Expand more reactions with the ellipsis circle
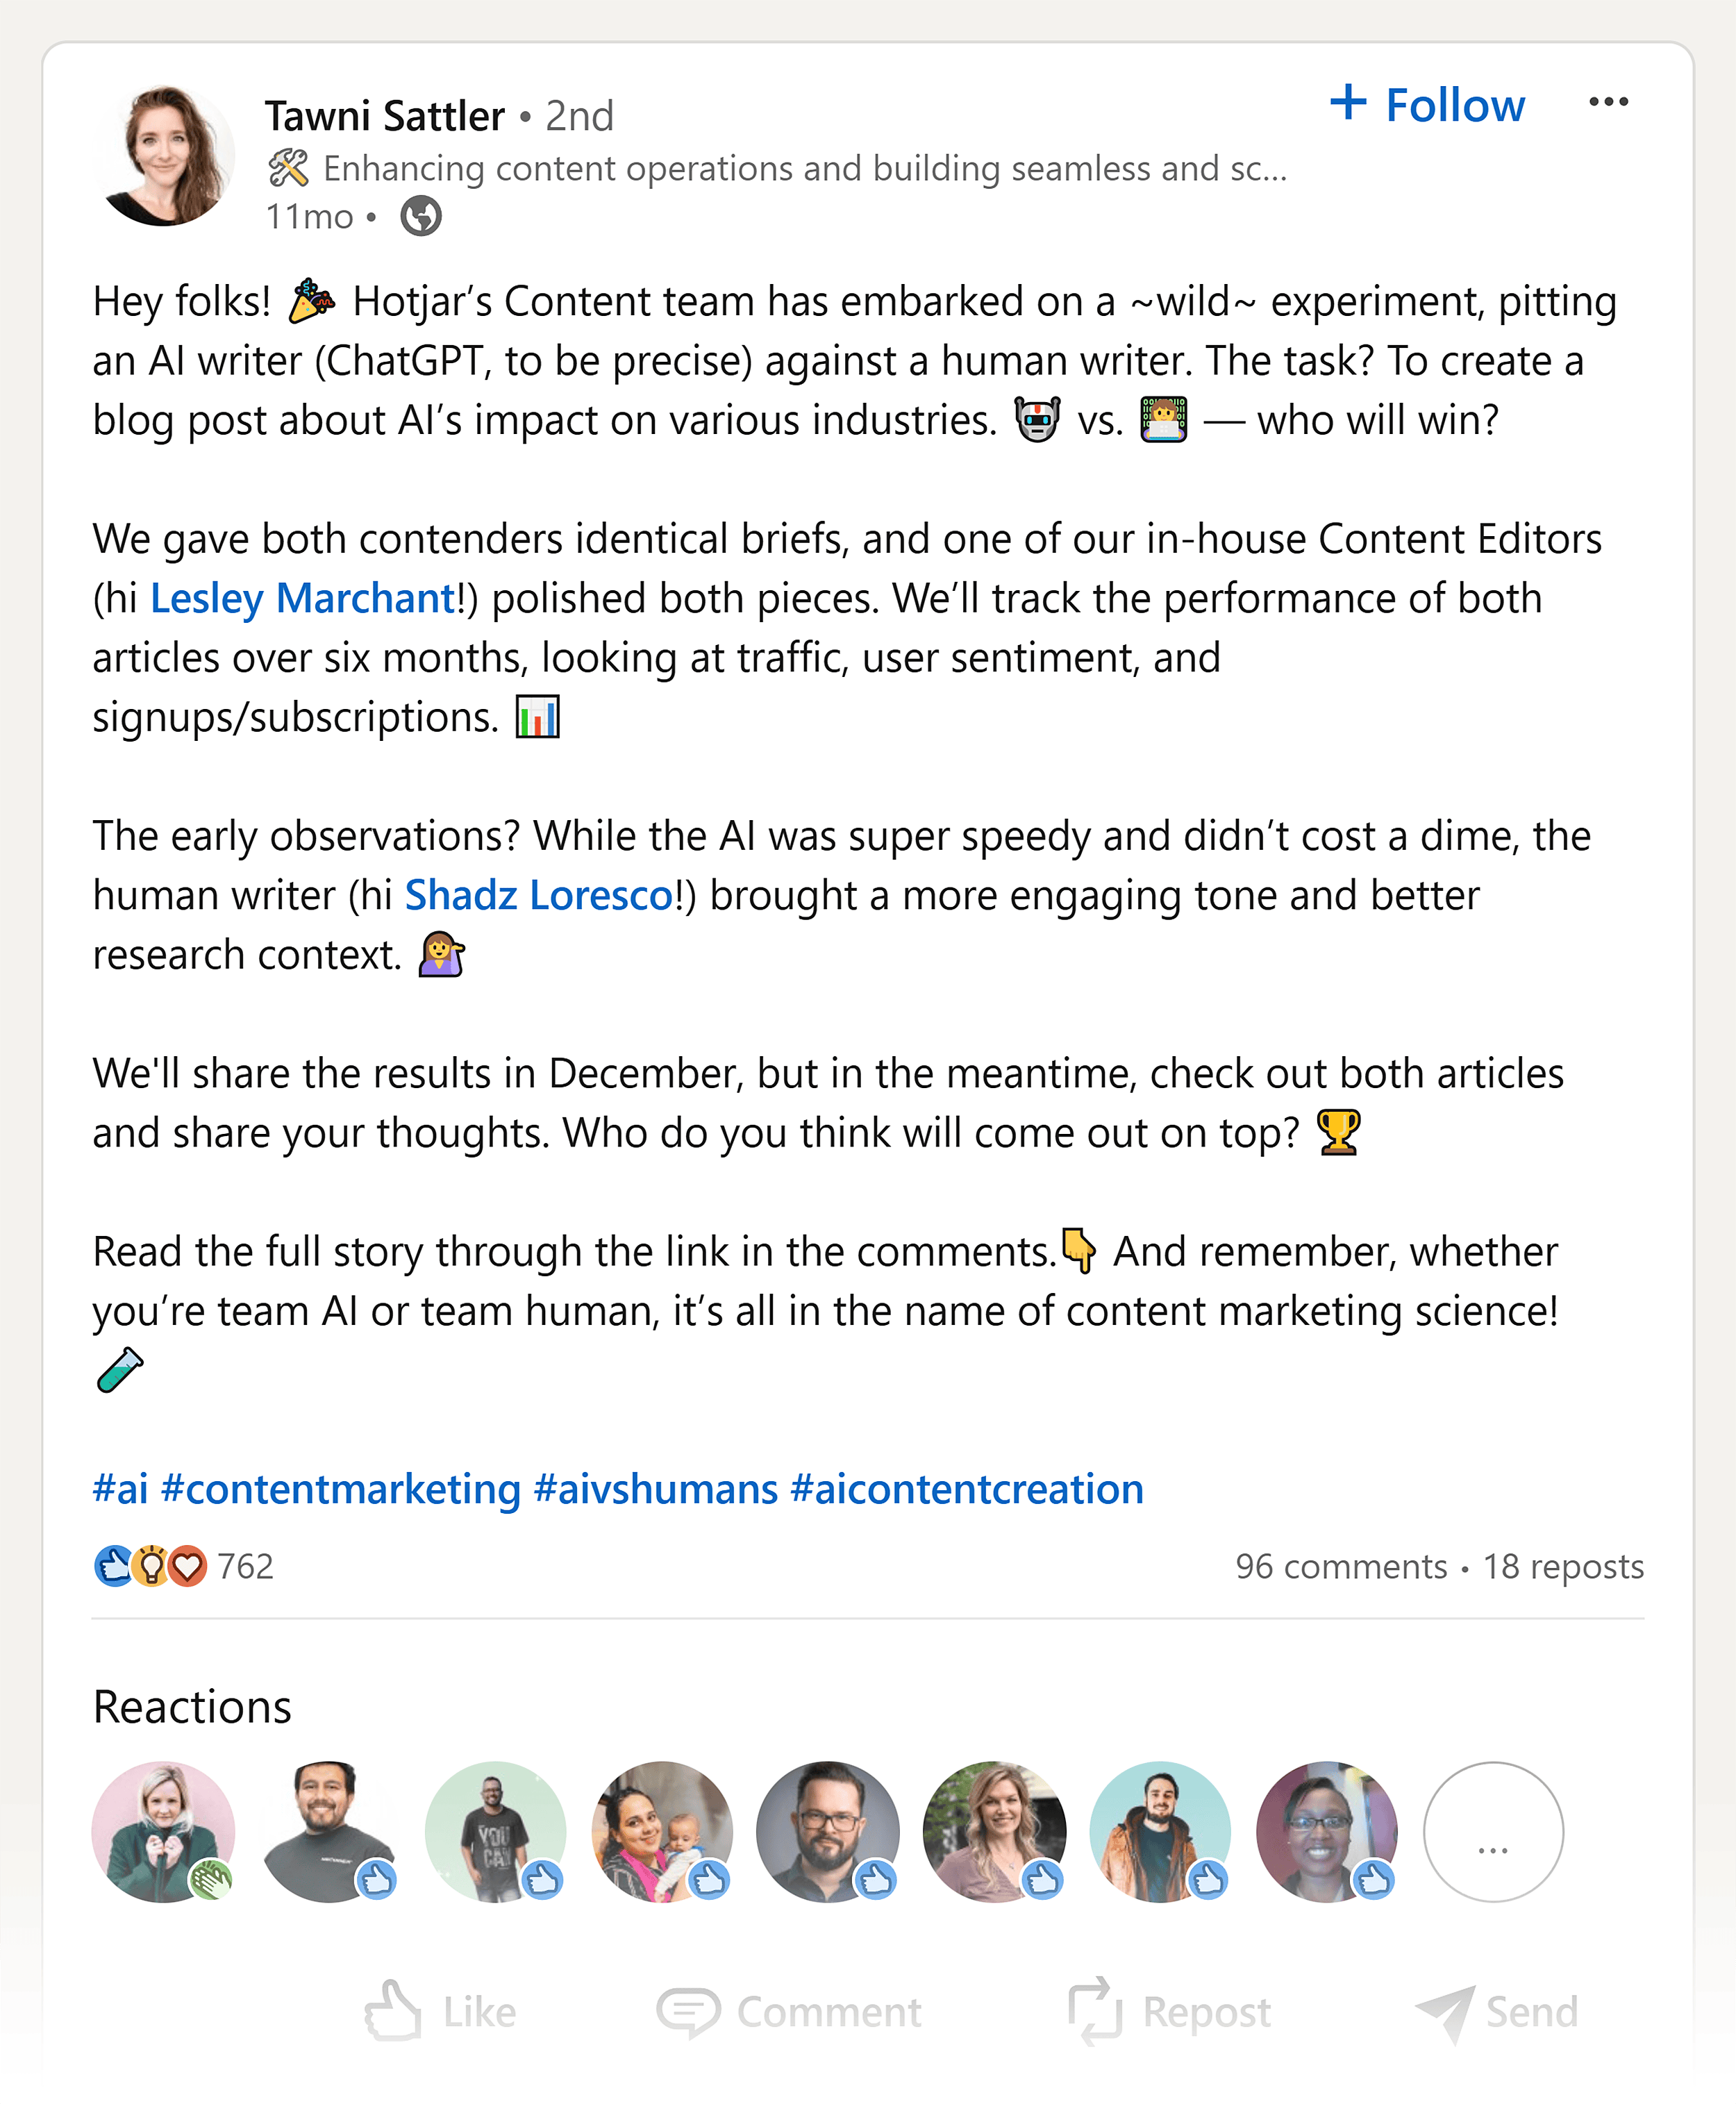Image resolution: width=1736 pixels, height=2104 pixels. coord(1492,1832)
